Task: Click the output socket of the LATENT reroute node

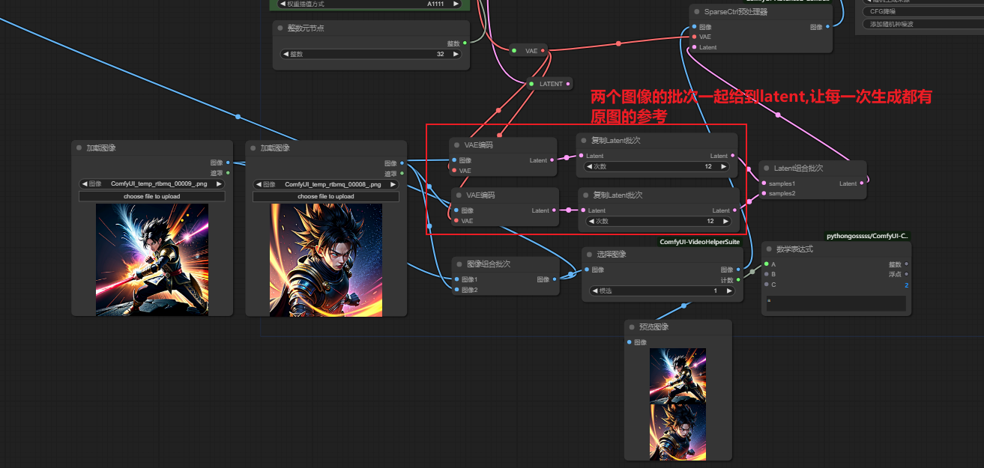Action: pyautogui.click(x=569, y=84)
